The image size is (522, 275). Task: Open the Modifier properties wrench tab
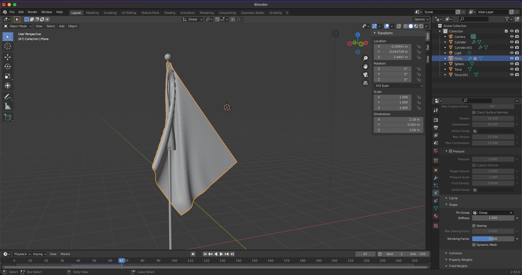436,178
